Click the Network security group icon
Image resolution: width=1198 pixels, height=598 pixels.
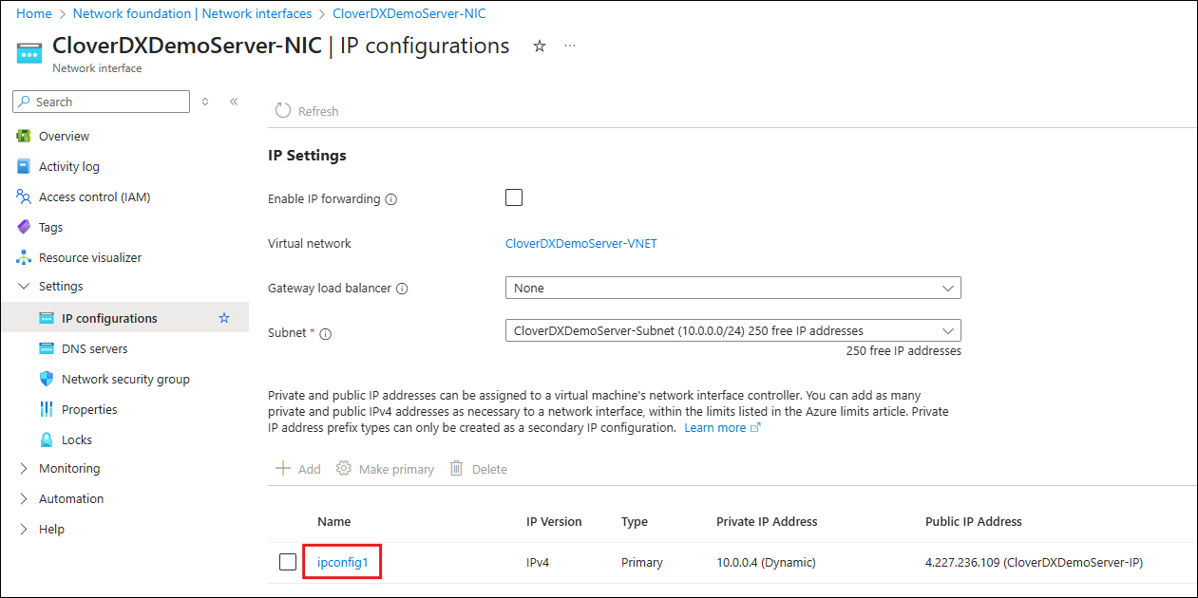(x=47, y=378)
